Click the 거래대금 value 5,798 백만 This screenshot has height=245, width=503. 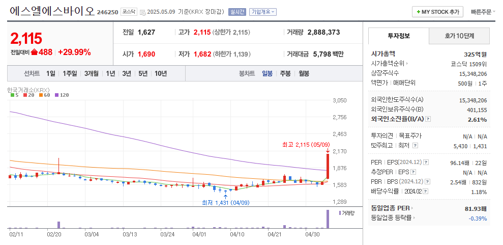point(328,54)
